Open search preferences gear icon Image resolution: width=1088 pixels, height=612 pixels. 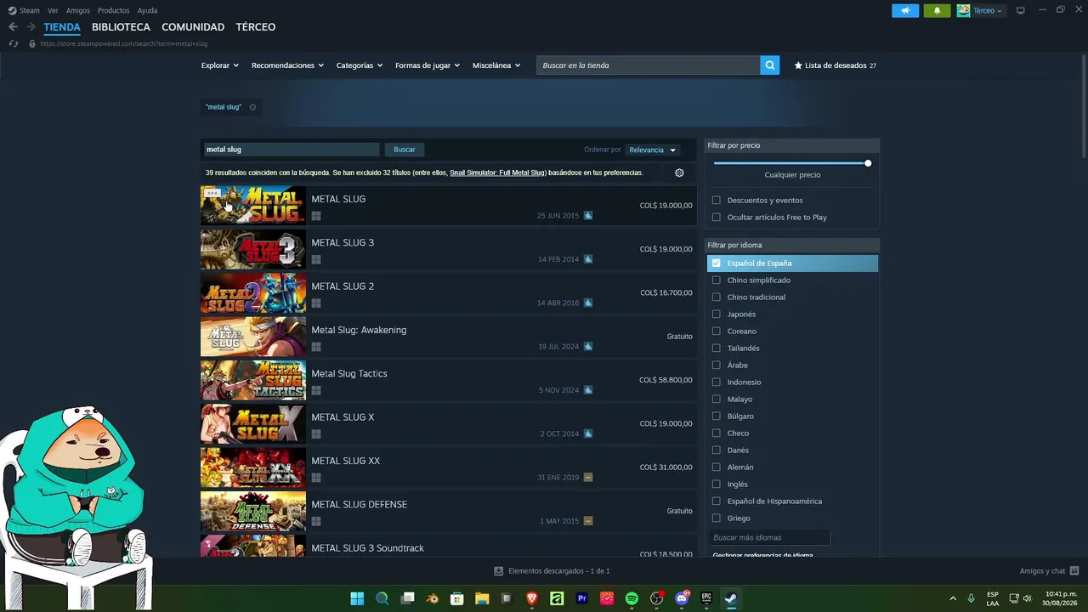pyautogui.click(x=679, y=173)
